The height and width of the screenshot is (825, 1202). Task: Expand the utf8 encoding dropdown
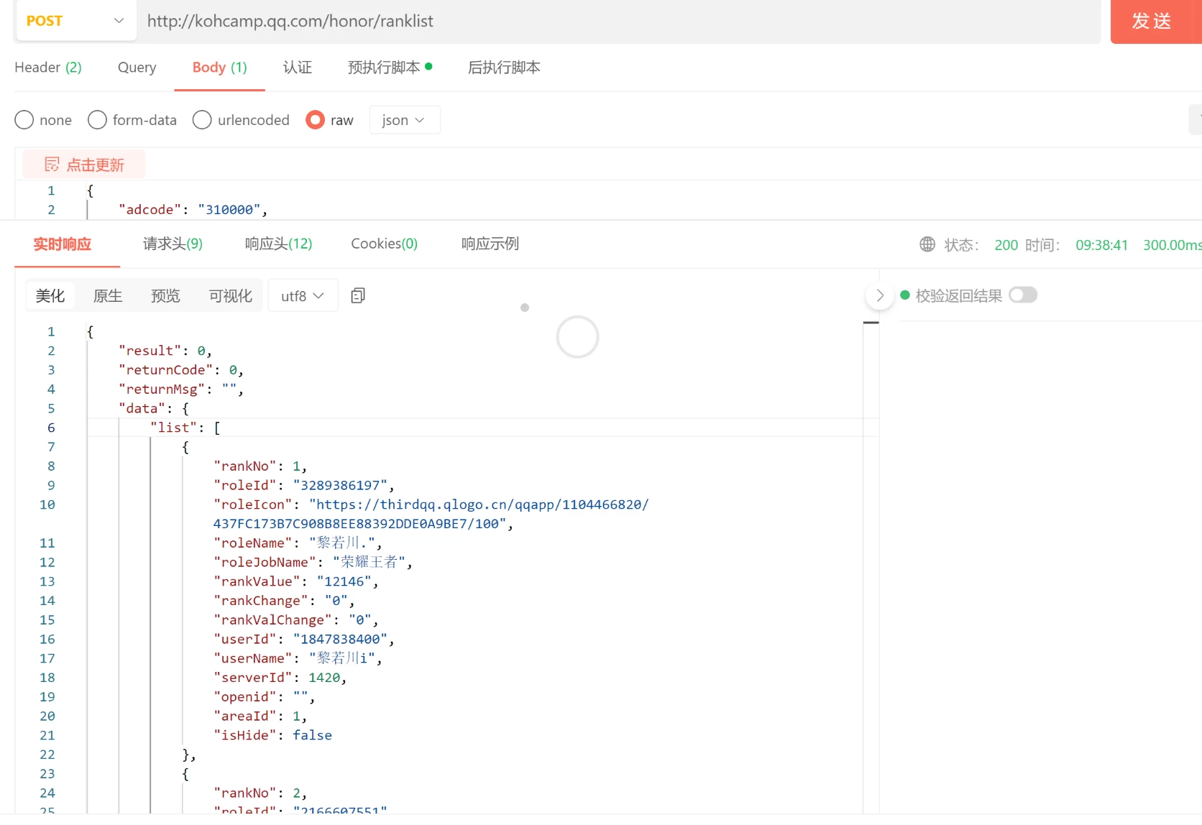tap(302, 295)
